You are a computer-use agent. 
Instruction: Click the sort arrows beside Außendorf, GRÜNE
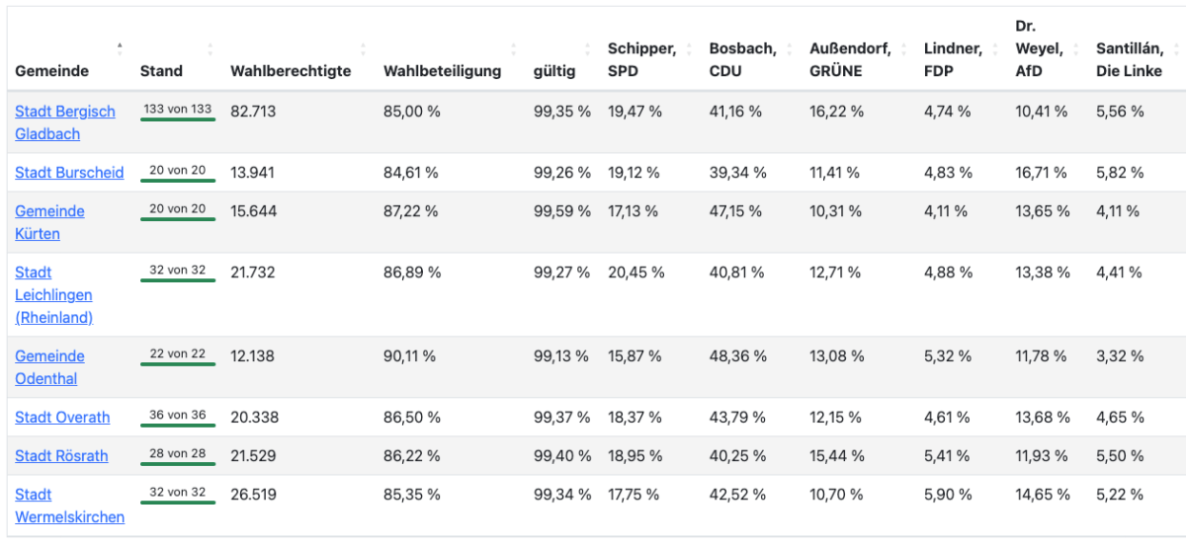pos(903,48)
